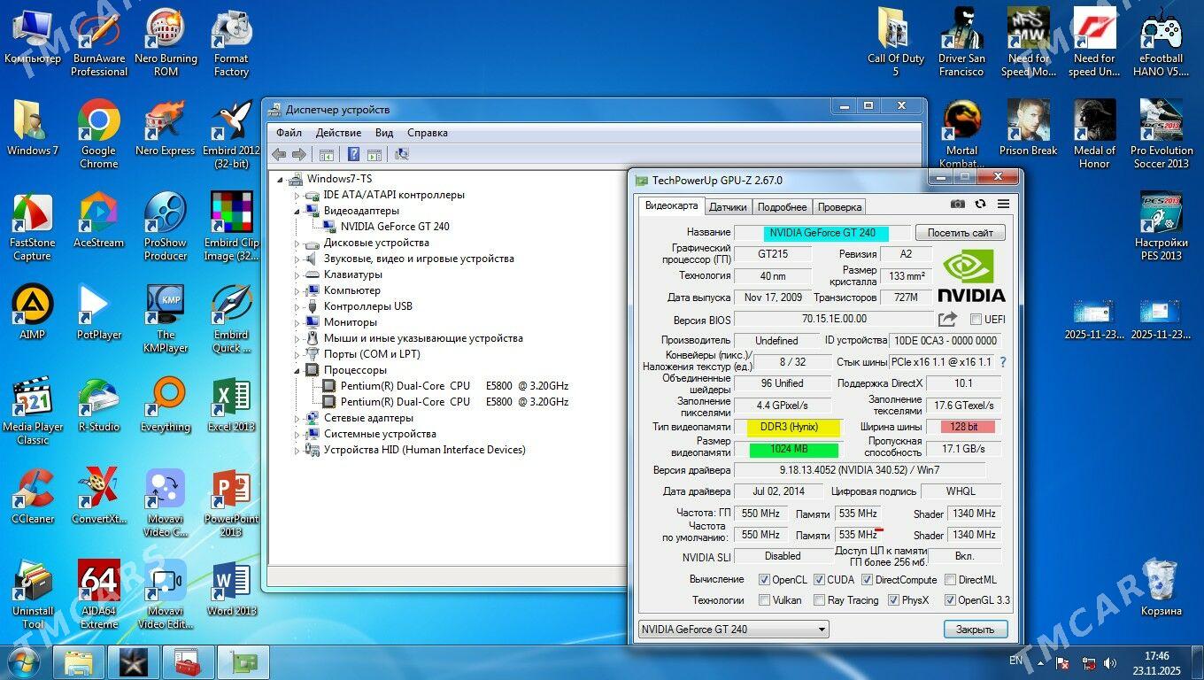Enable the Vulkan checkbox
The image size is (1204, 680).
pos(763,600)
